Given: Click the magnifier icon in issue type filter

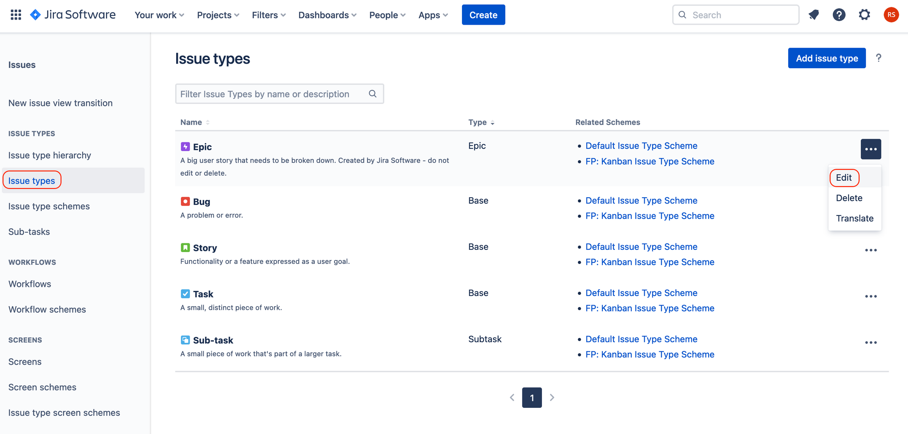Looking at the screenshot, I should [373, 94].
